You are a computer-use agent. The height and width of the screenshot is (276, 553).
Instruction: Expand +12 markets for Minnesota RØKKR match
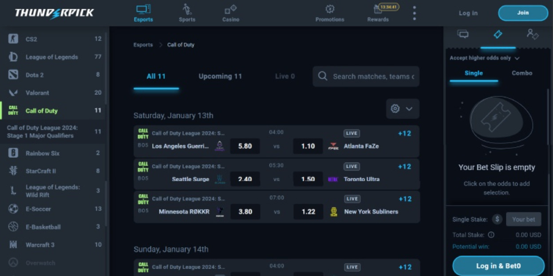[404, 199]
